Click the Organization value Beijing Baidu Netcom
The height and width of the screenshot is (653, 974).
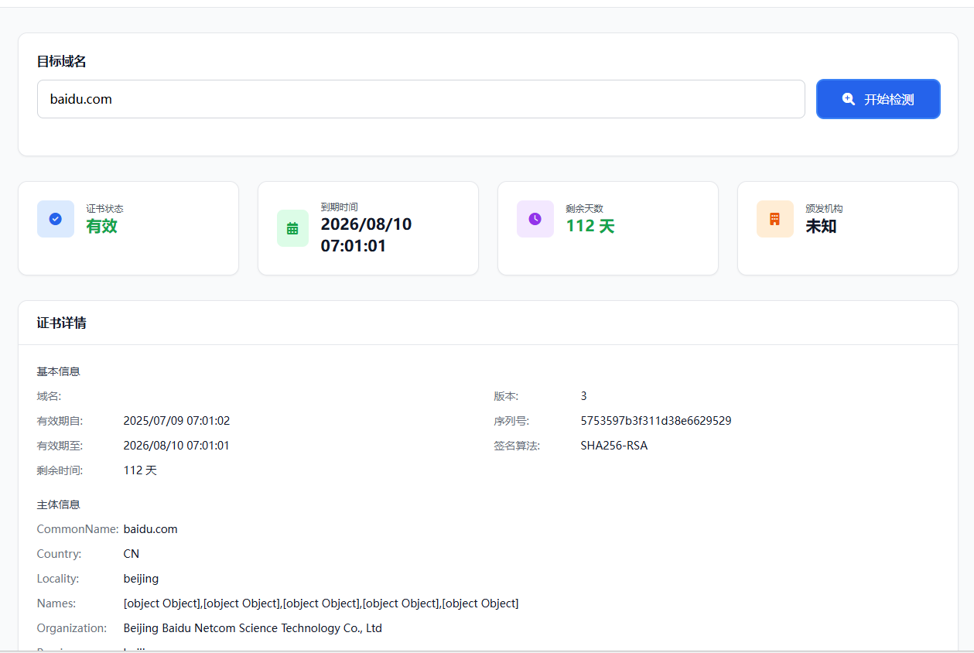252,628
